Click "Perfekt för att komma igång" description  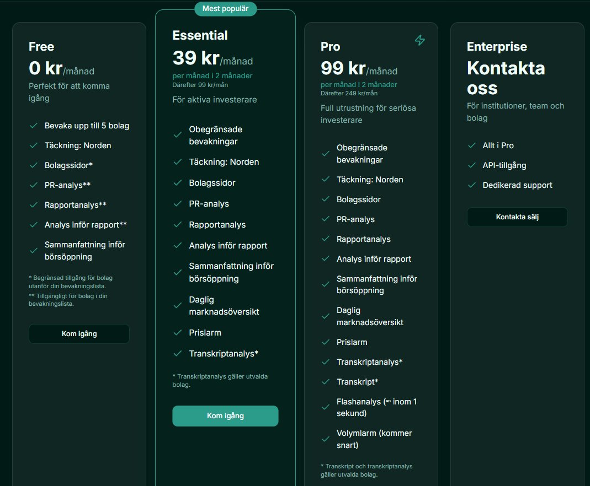point(69,92)
